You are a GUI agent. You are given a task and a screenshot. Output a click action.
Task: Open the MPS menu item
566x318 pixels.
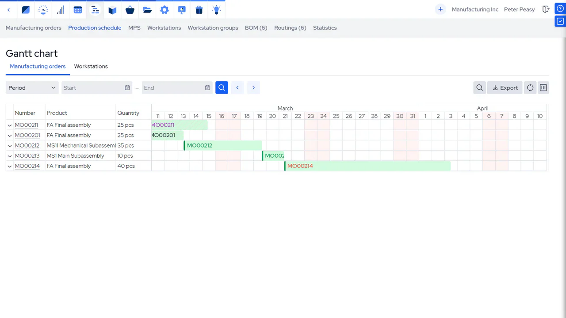tap(134, 28)
